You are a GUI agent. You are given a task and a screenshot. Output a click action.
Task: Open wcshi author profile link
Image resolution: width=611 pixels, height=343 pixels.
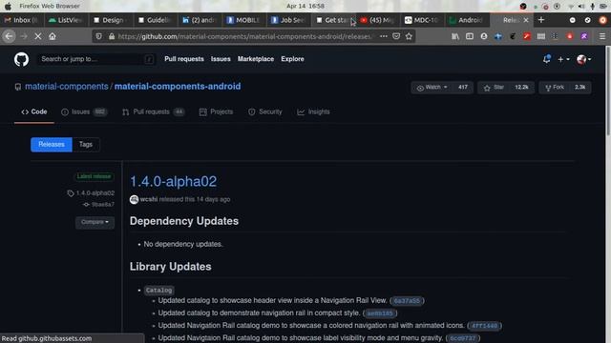[149, 199]
